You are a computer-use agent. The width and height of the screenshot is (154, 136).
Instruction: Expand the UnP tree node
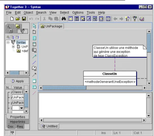click(13, 47)
